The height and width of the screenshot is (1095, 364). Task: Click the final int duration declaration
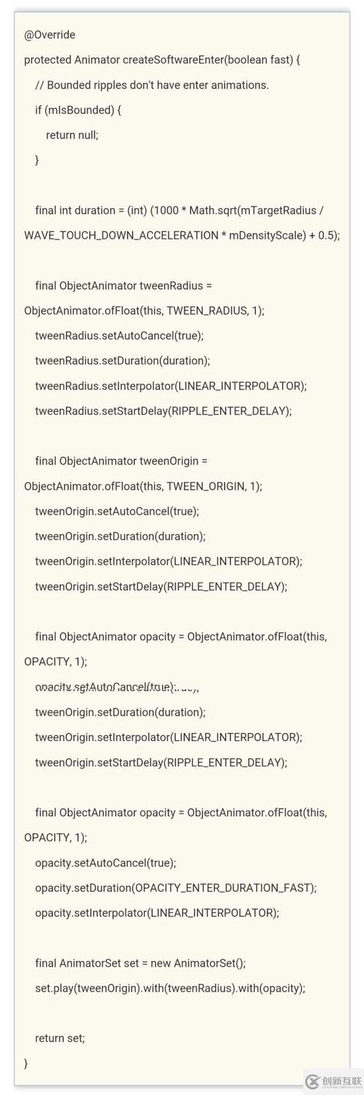point(179,210)
